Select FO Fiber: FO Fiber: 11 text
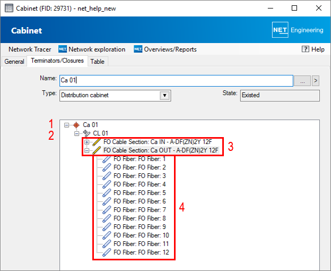This screenshot has height=271, width=331. 141,244
